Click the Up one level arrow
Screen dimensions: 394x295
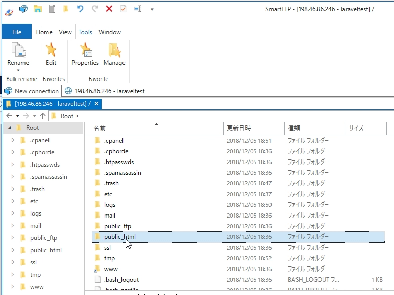pyautogui.click(x=43, y=116)
